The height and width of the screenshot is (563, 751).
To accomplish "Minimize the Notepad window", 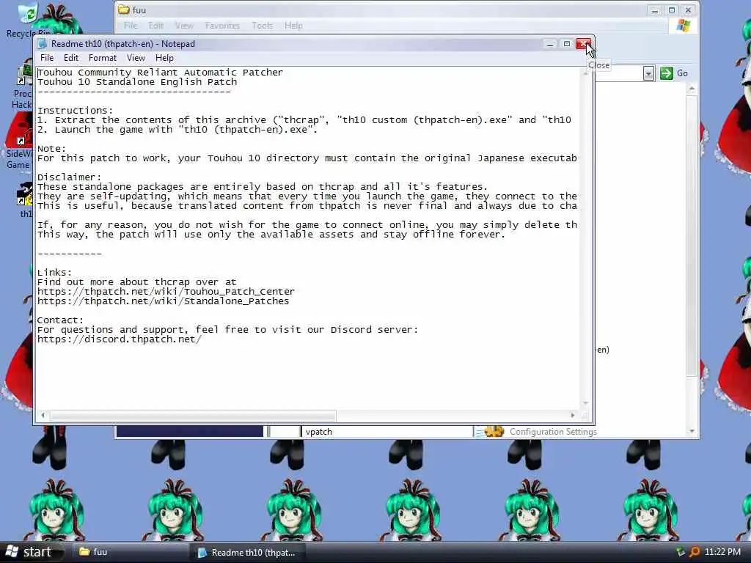I will 550,44.
